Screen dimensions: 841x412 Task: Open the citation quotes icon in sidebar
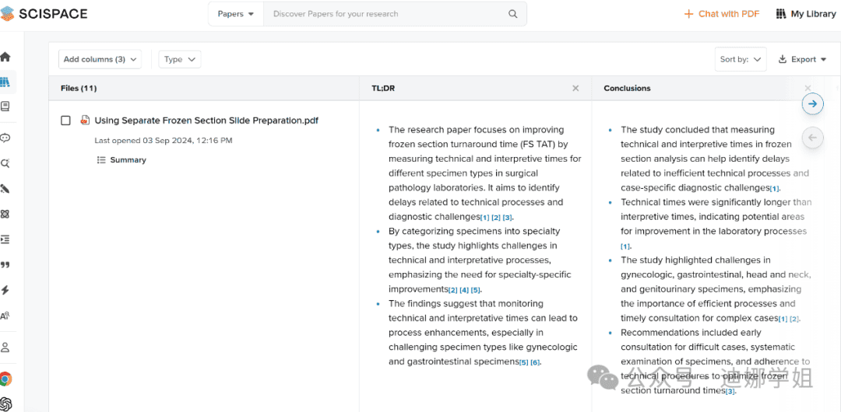tap(5, 265)
